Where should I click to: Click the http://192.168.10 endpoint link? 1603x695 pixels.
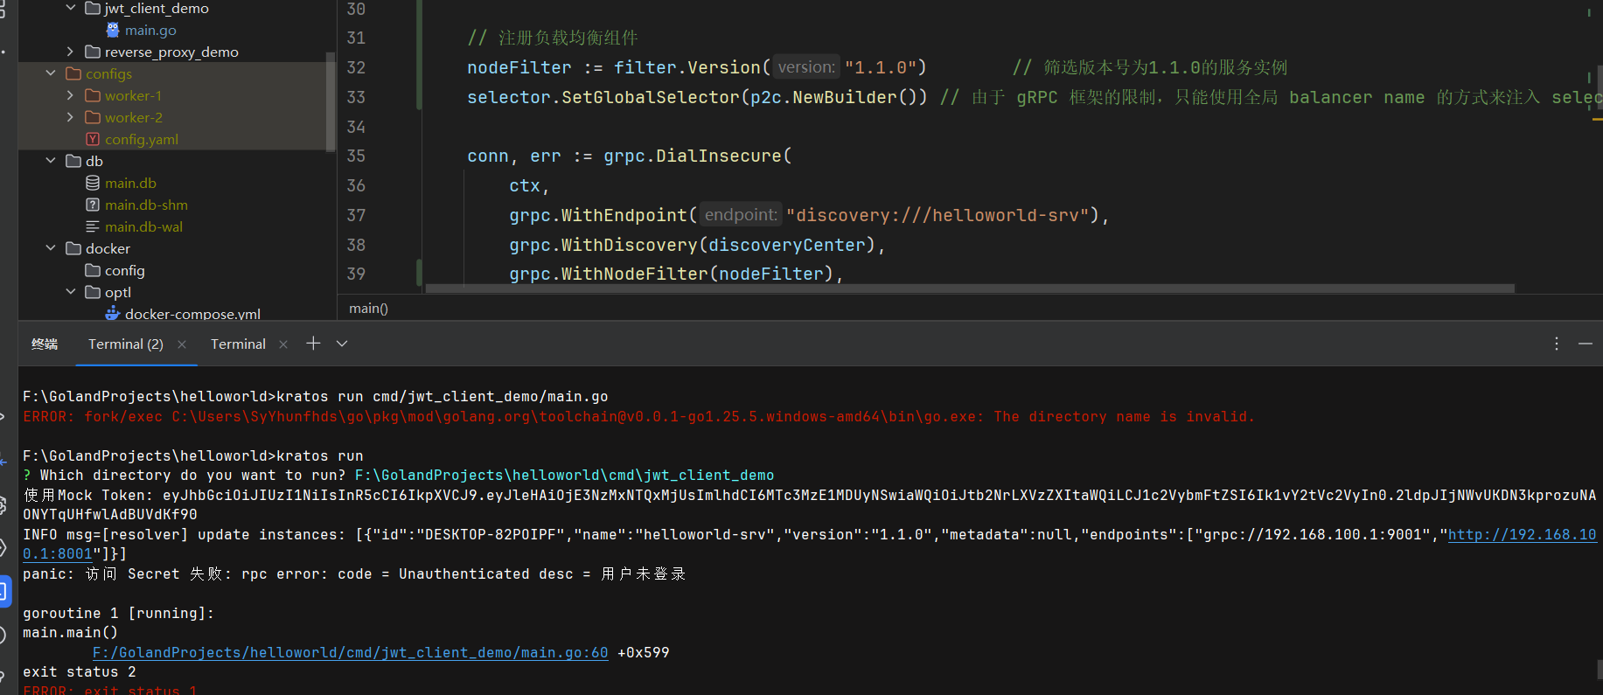(1522, 534)
